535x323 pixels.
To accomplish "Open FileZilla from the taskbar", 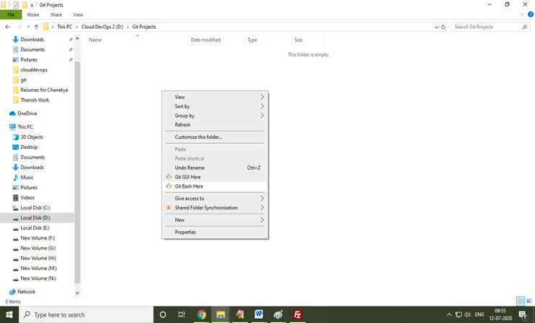I will coord(297,315).
